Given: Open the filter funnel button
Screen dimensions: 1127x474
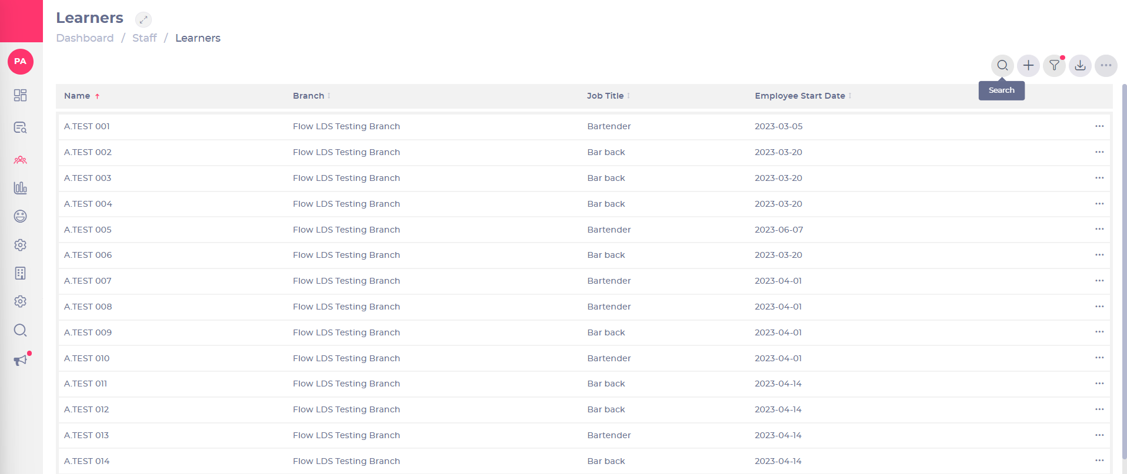Looking at the screenshot, I should click(1054, 65).
